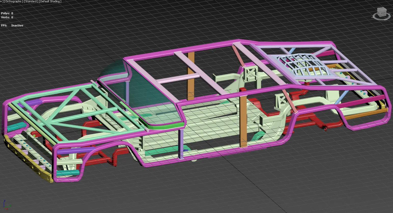Click the Polys: 0 statistic text
This screenshot has width=393, height=213.
7,13
